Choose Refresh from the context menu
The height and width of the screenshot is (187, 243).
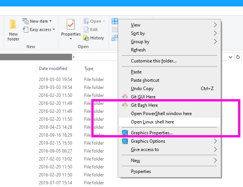point(169,50)
